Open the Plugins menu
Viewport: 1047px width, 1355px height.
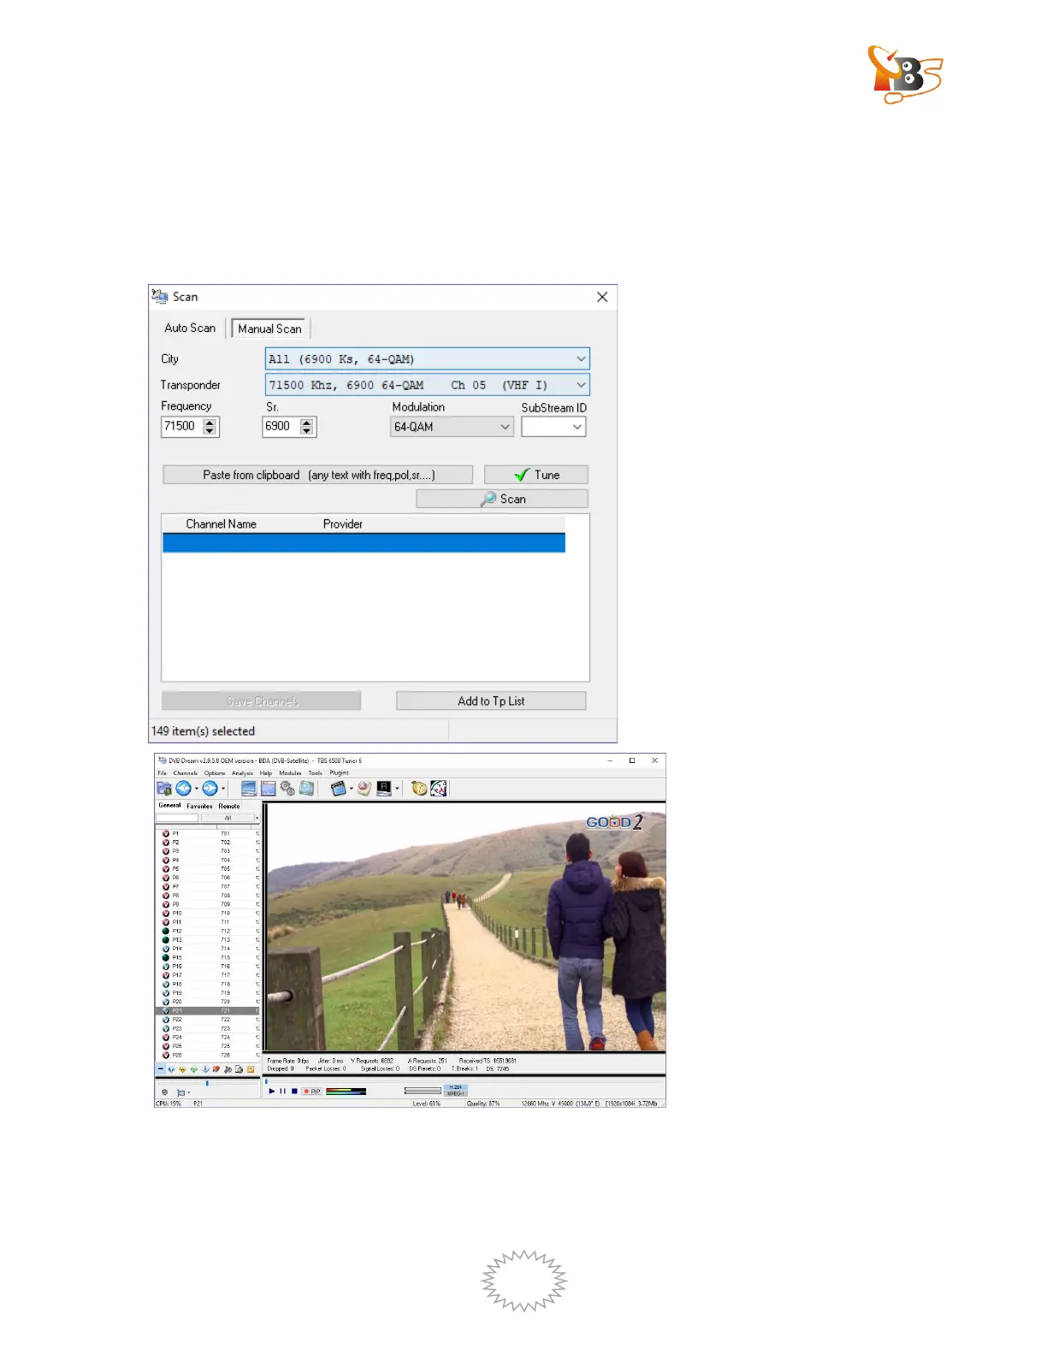[339, 772]
